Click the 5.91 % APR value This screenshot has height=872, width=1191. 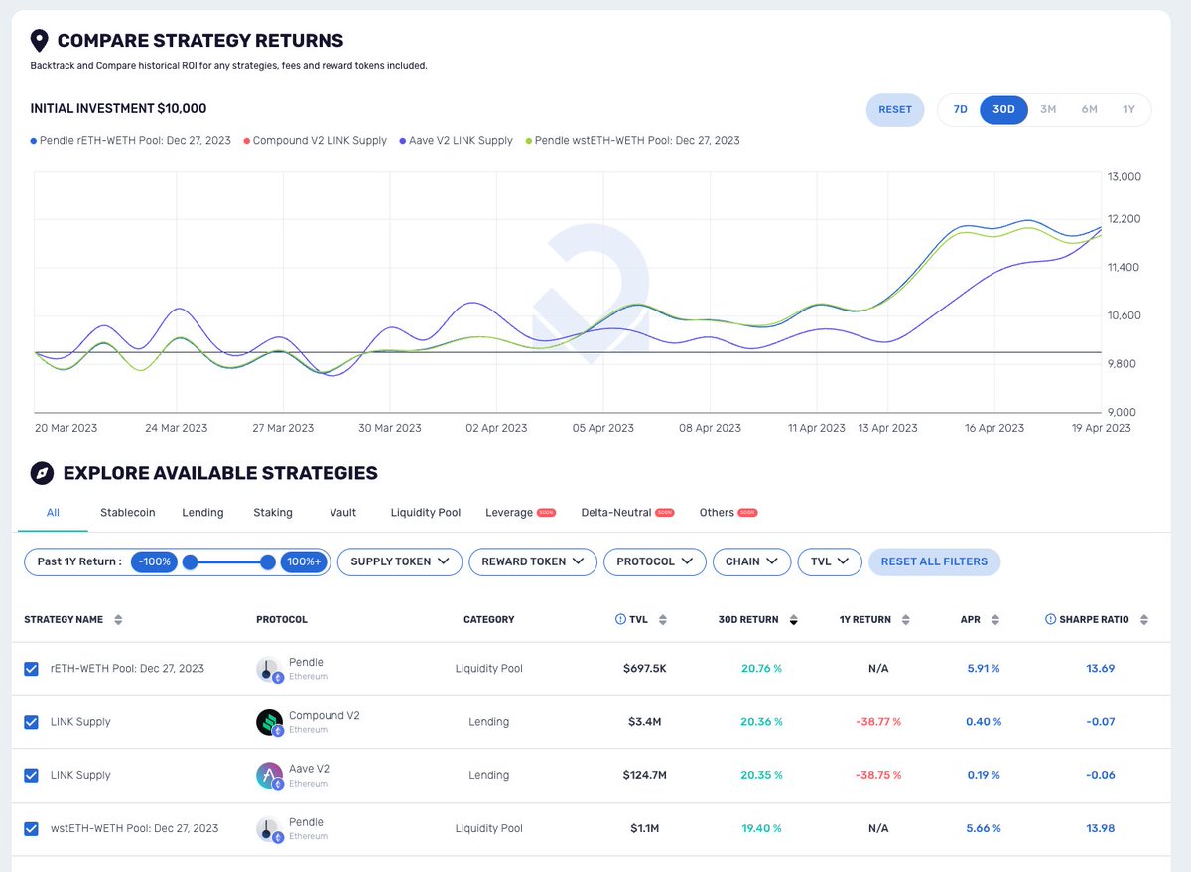983,669
